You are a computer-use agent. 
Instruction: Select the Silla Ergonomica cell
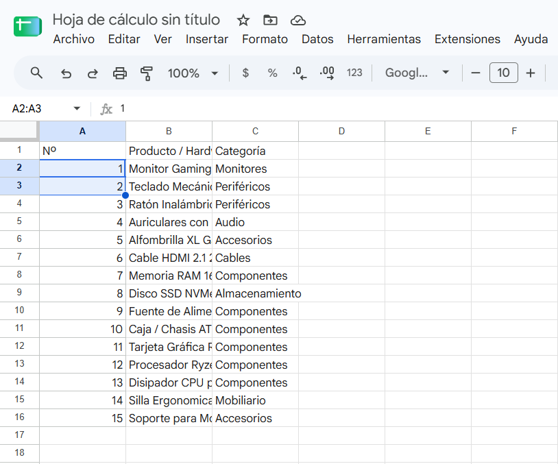169,400
